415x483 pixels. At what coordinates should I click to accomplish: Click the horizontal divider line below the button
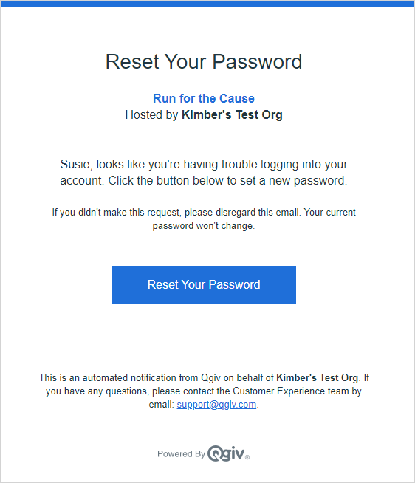[x=204, y=338]
